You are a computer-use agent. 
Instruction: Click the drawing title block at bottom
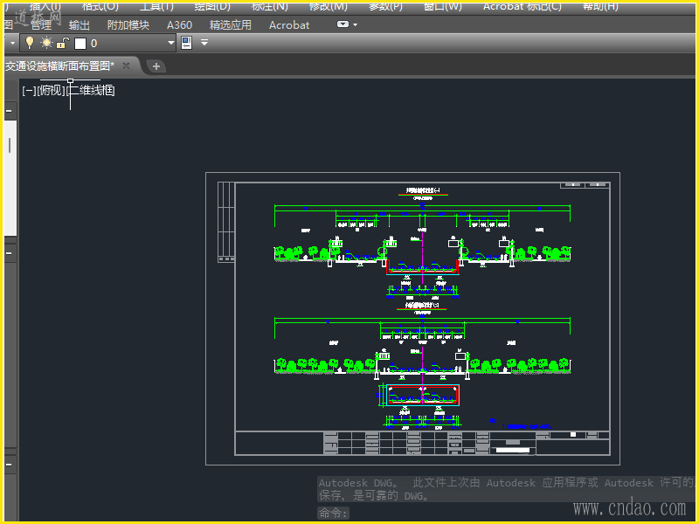coord(422,443)
